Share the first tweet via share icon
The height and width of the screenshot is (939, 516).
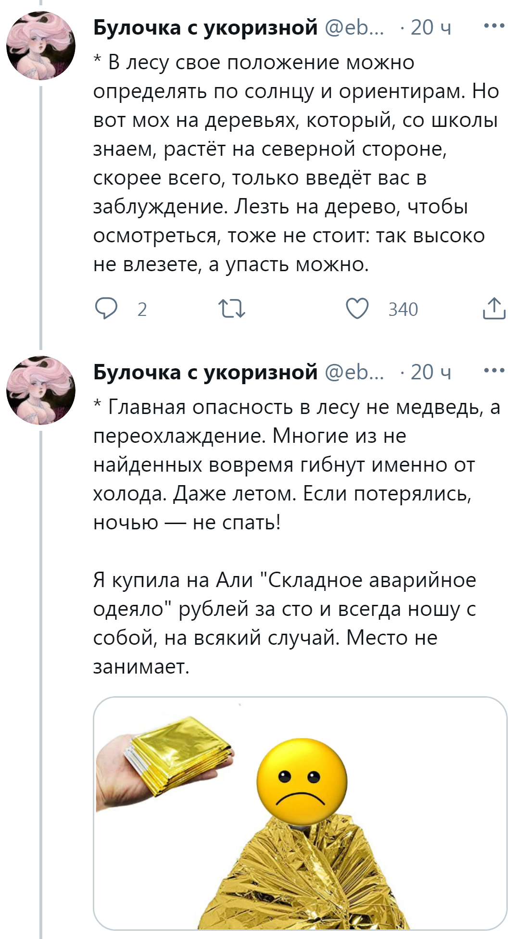point(494,309)
